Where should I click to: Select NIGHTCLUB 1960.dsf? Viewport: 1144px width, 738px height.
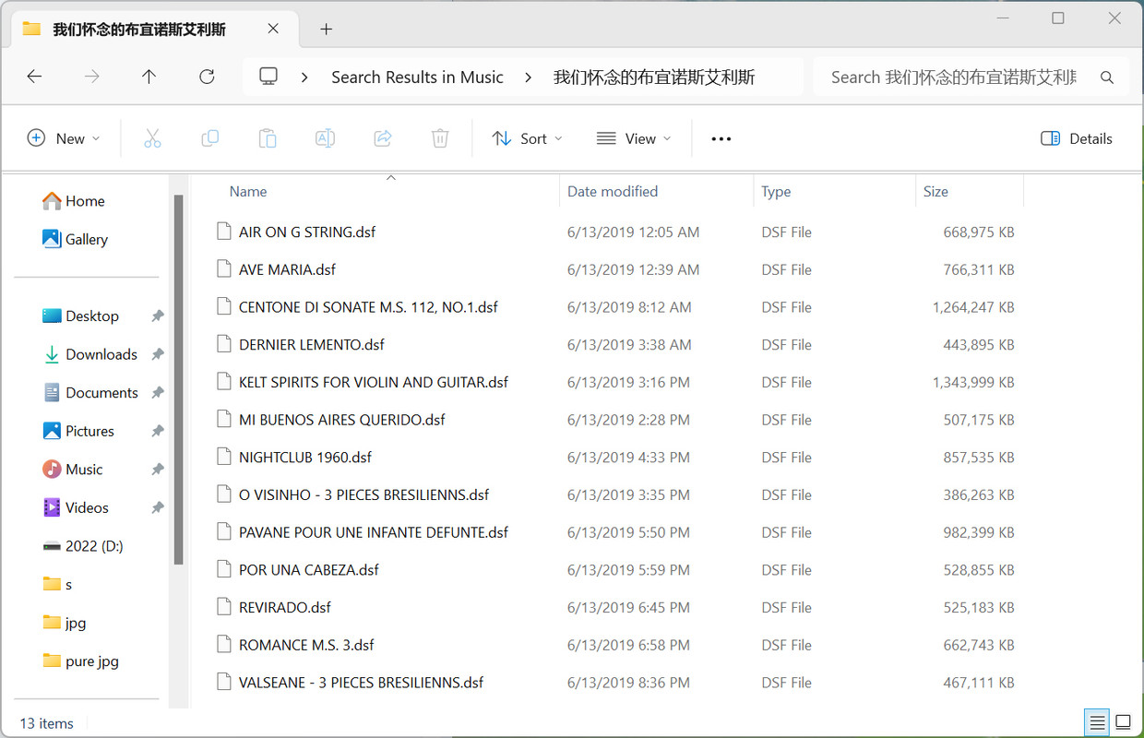click(305, 458)
